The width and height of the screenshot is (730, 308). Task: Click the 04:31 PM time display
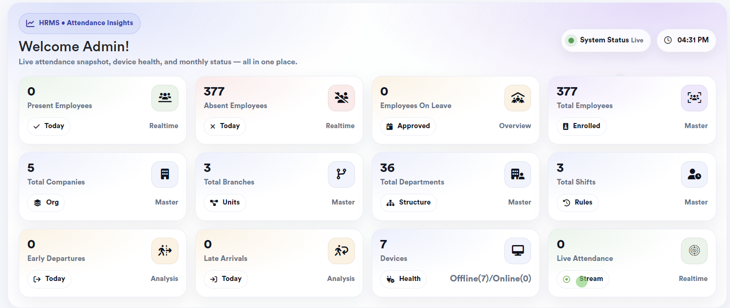pyautogui.click(x=686, y=40)
